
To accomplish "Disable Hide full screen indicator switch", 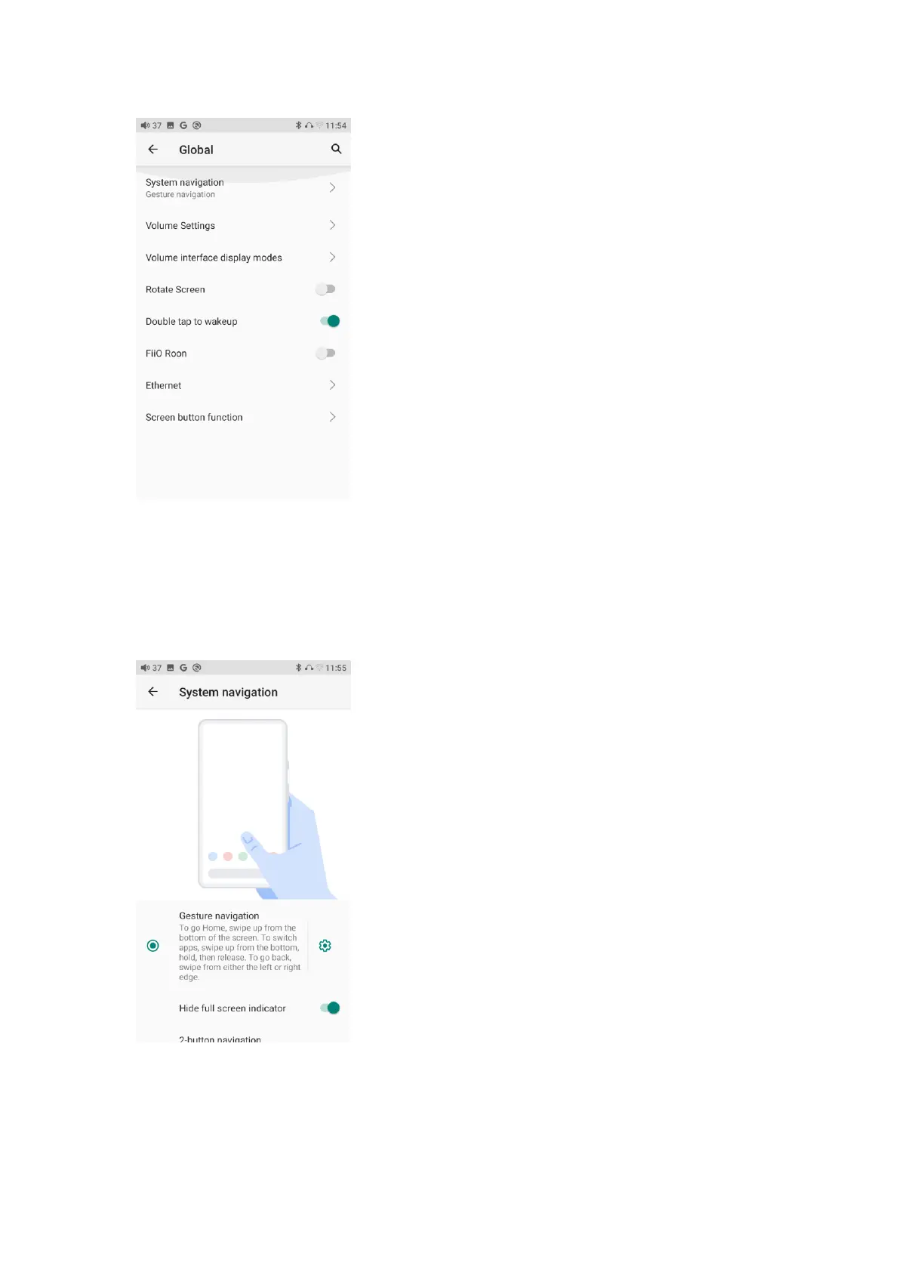I will [x=330, y=1008].
